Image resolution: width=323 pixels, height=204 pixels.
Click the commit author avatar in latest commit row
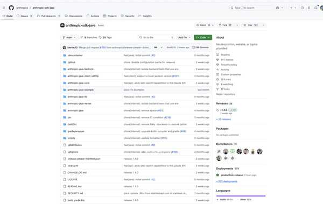click(64, 47)
